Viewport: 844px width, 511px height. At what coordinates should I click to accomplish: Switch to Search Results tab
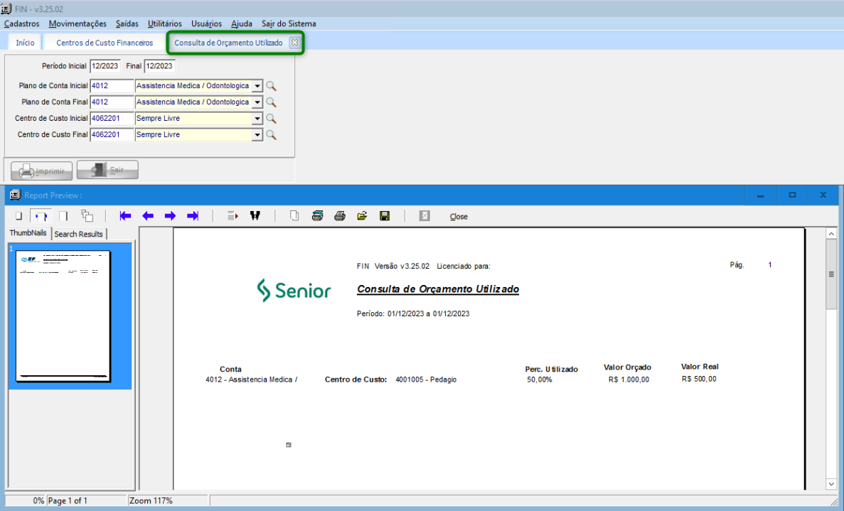(x=78, y=234)
